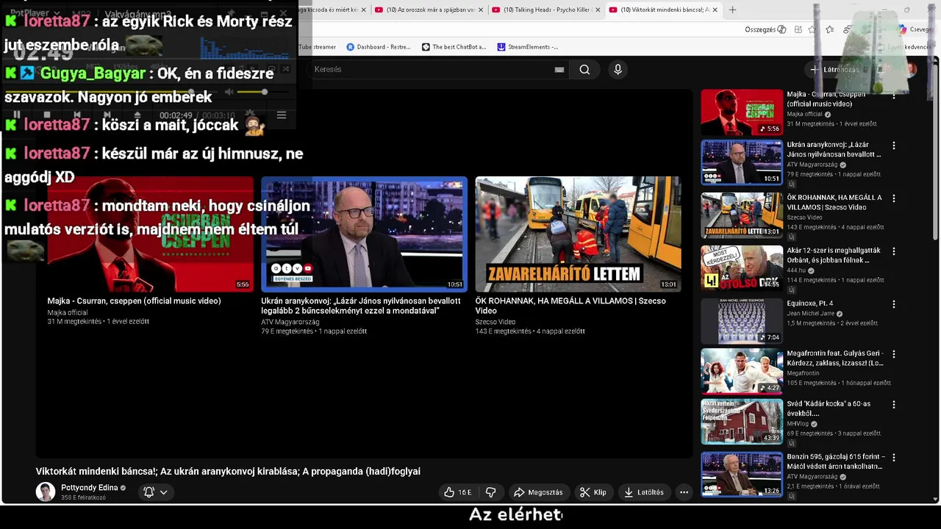Open sidebar video Svéd Kádár kocka title
Viewport: 941px width, 529px height.
tap(829, 409)
